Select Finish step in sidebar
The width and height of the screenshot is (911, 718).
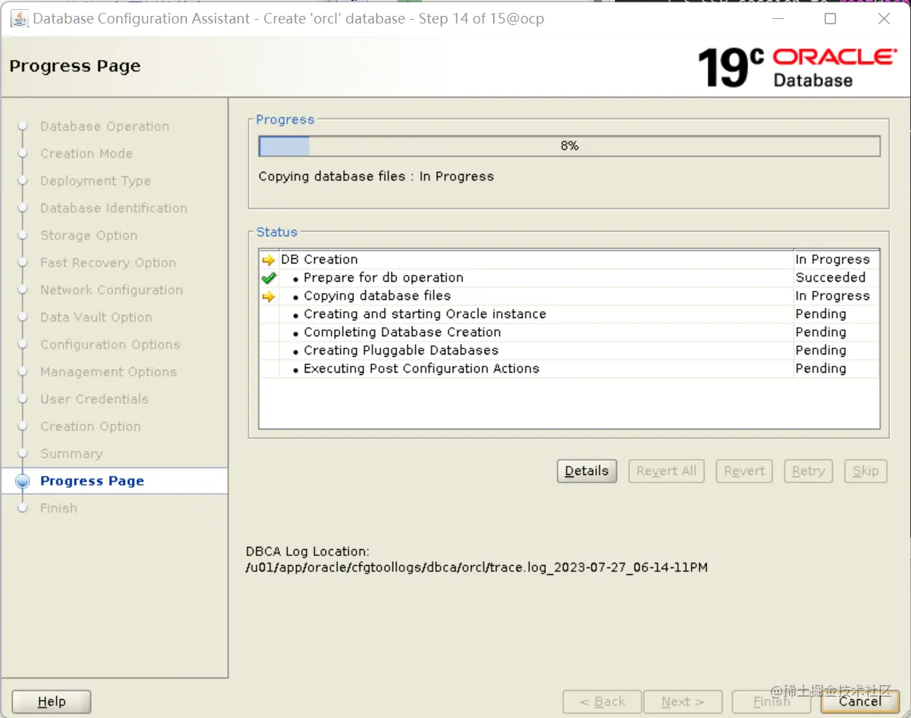tap(58, 508)
